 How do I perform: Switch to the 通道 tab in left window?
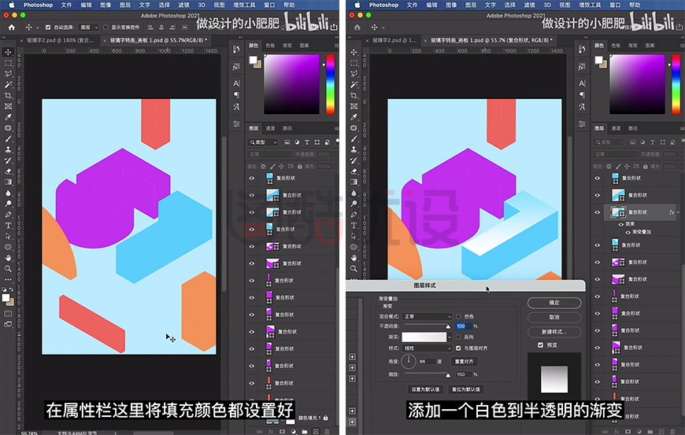270,128
